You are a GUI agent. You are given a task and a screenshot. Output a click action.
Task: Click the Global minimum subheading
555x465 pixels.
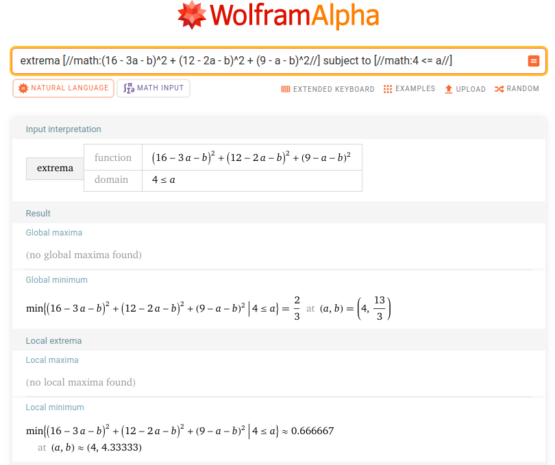coord(57,280)
